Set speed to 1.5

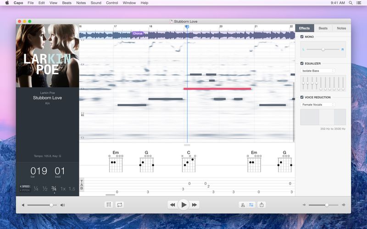coord(72,189)
